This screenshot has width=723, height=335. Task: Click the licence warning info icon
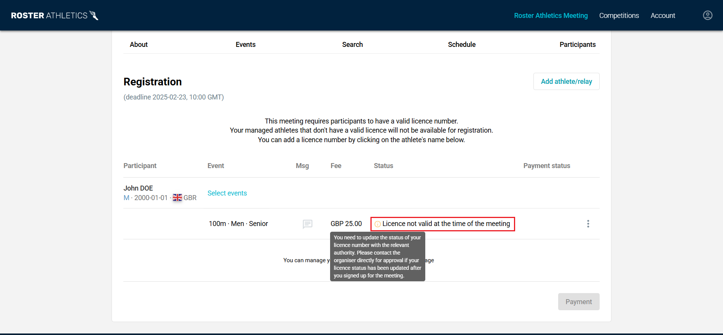pos(378,224)
